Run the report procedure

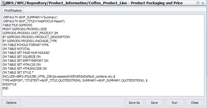[x=174, y=103]
